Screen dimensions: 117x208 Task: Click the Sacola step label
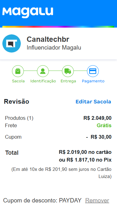18,81
